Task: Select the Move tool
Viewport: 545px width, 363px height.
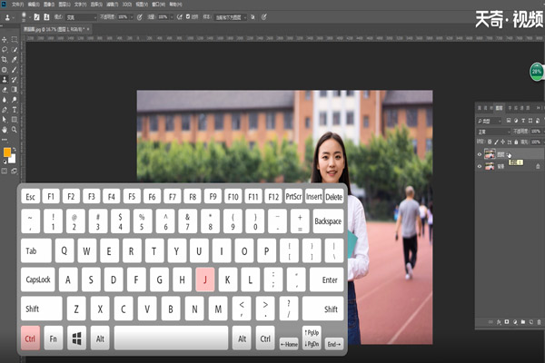Action: pos(5,42)
